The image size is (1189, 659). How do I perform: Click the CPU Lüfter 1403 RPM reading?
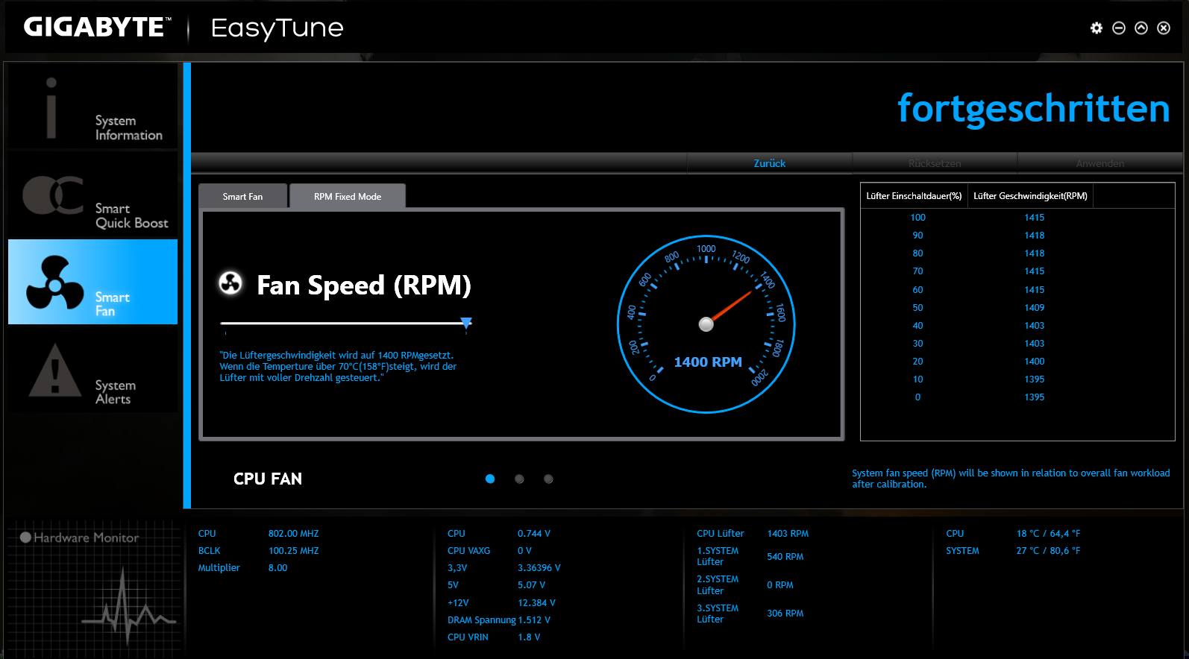pyautogui.click(x=788, y=534)
